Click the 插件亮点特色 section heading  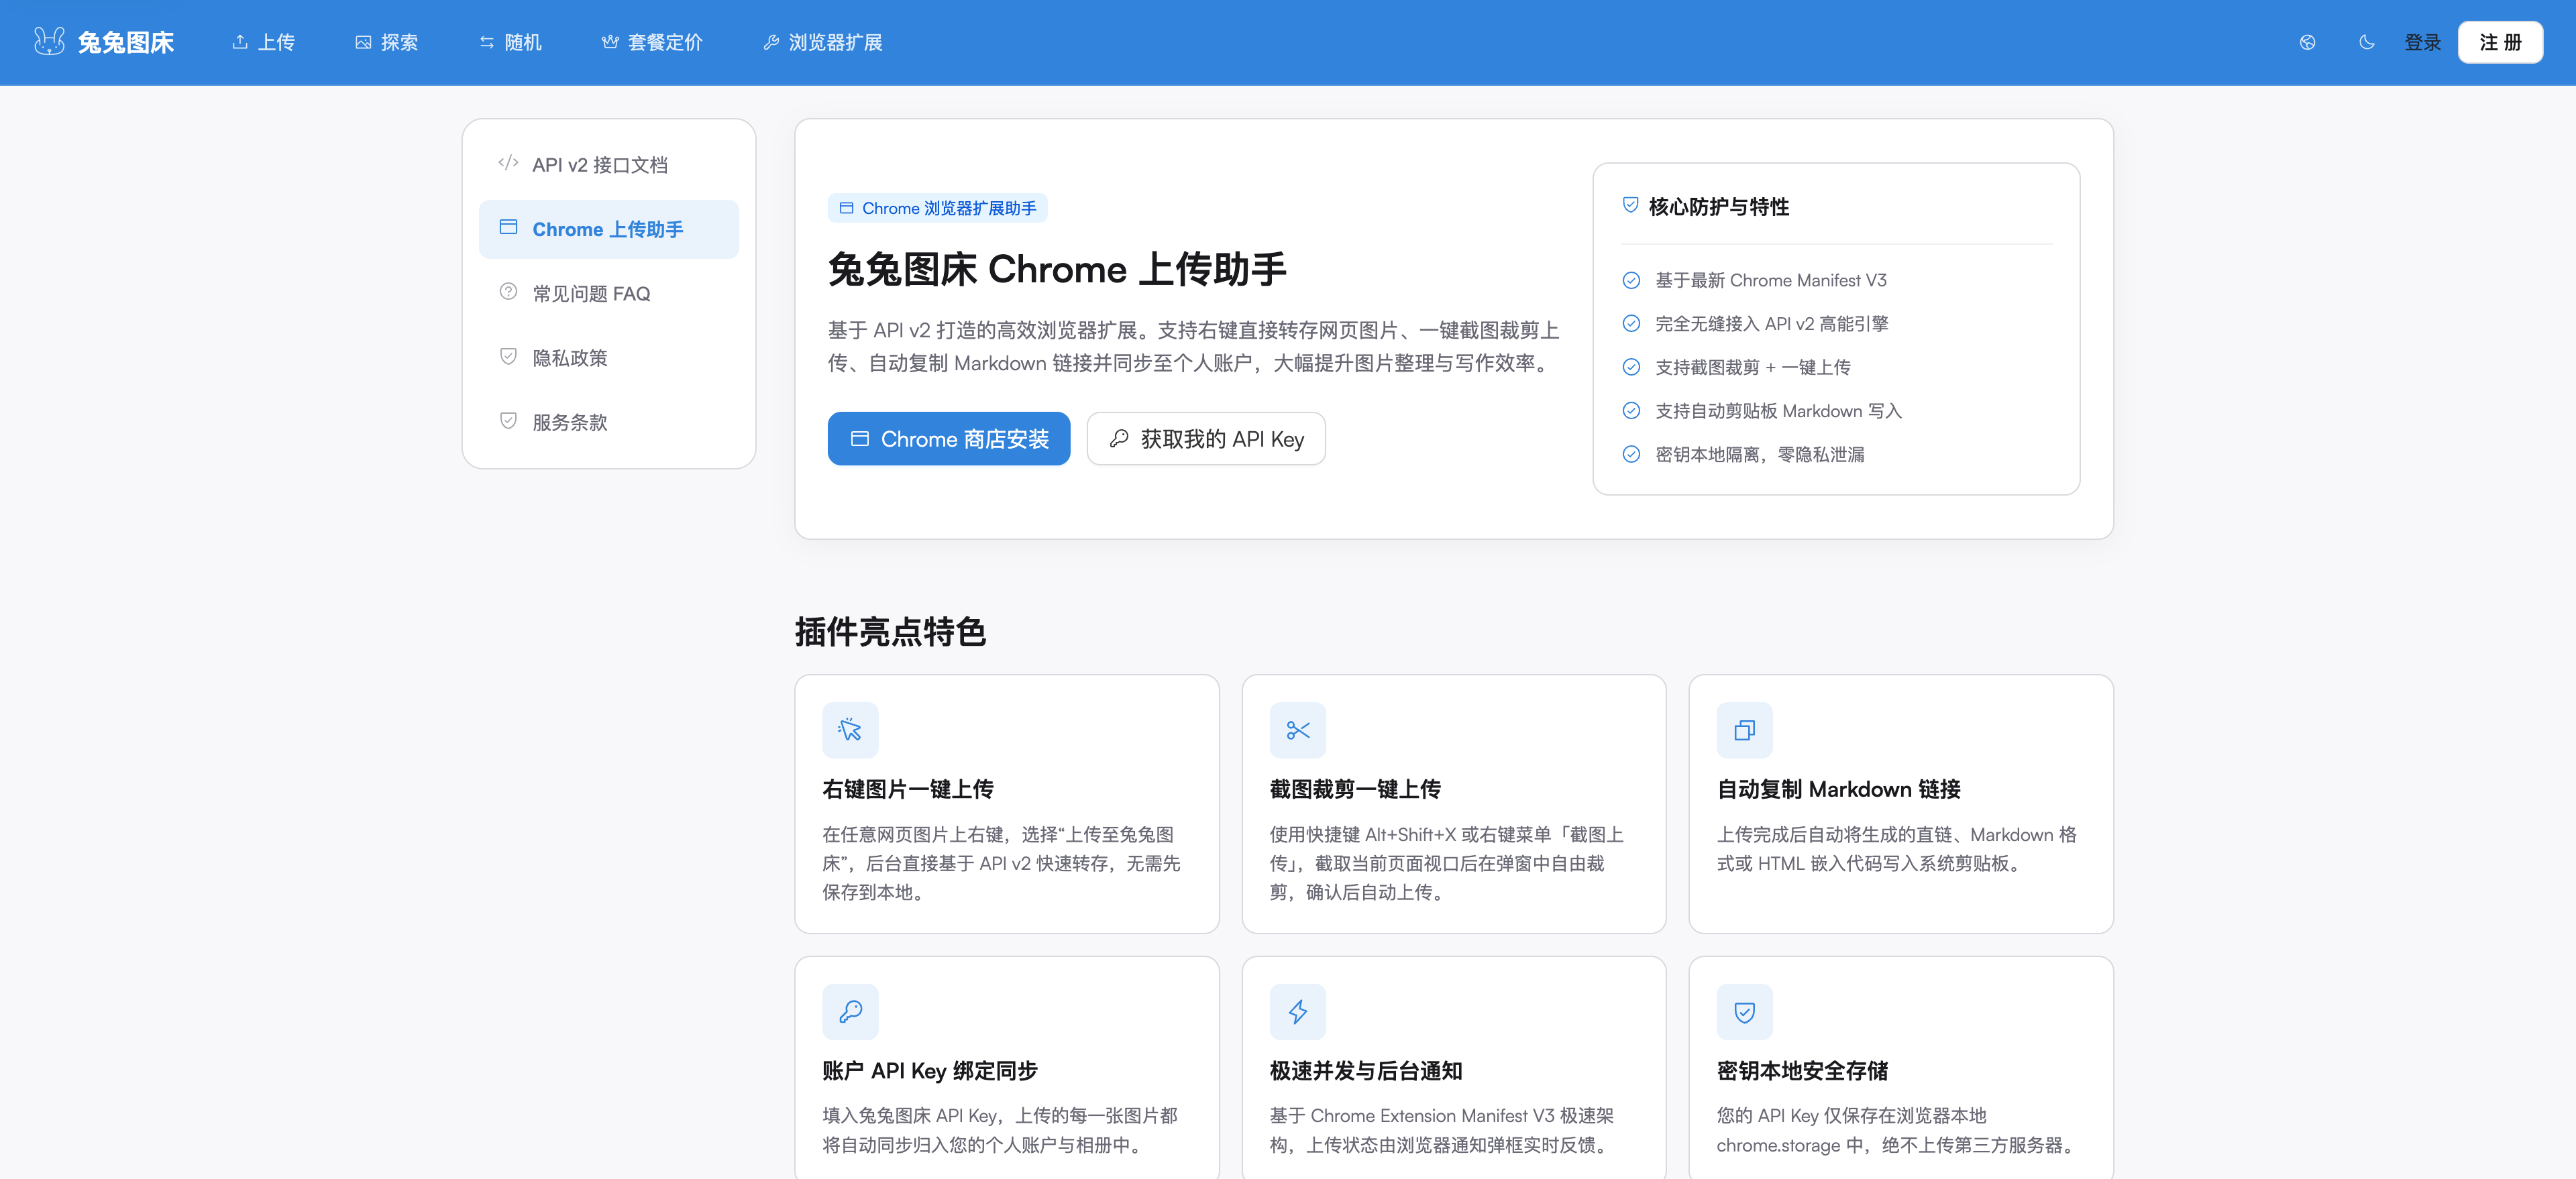coord(890,632)
